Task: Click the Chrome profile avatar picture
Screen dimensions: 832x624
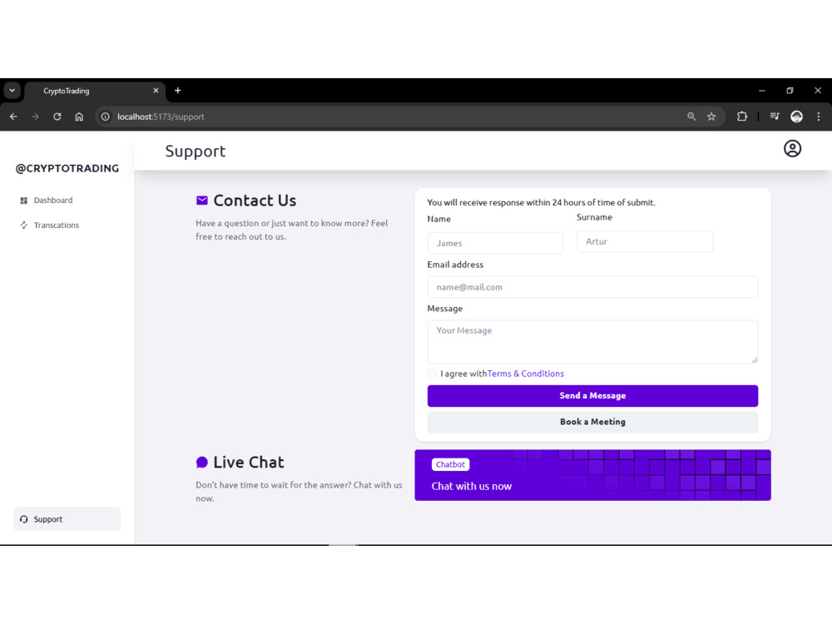Action: [x=796, y=116]
